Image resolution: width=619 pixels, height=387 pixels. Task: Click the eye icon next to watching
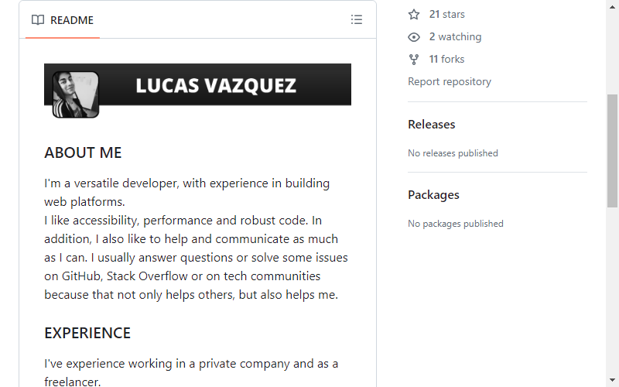point(414,37)
